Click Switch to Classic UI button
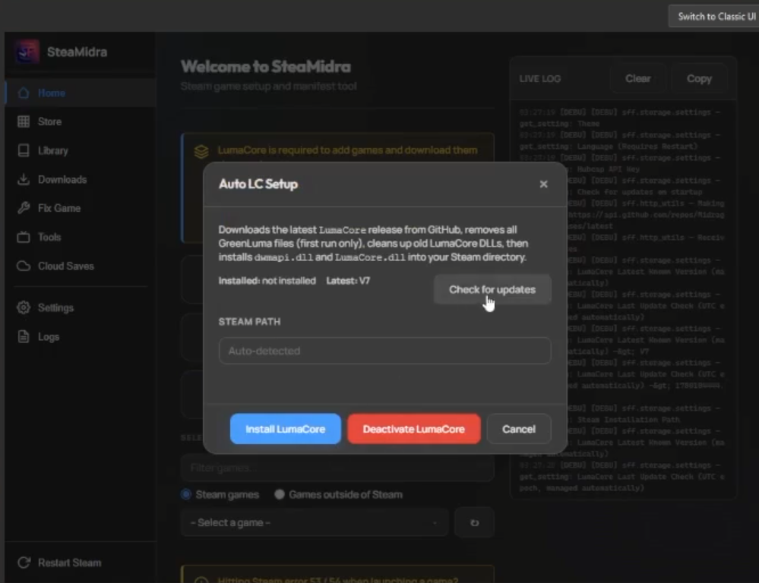759x583 pixels. click(716, 17)
